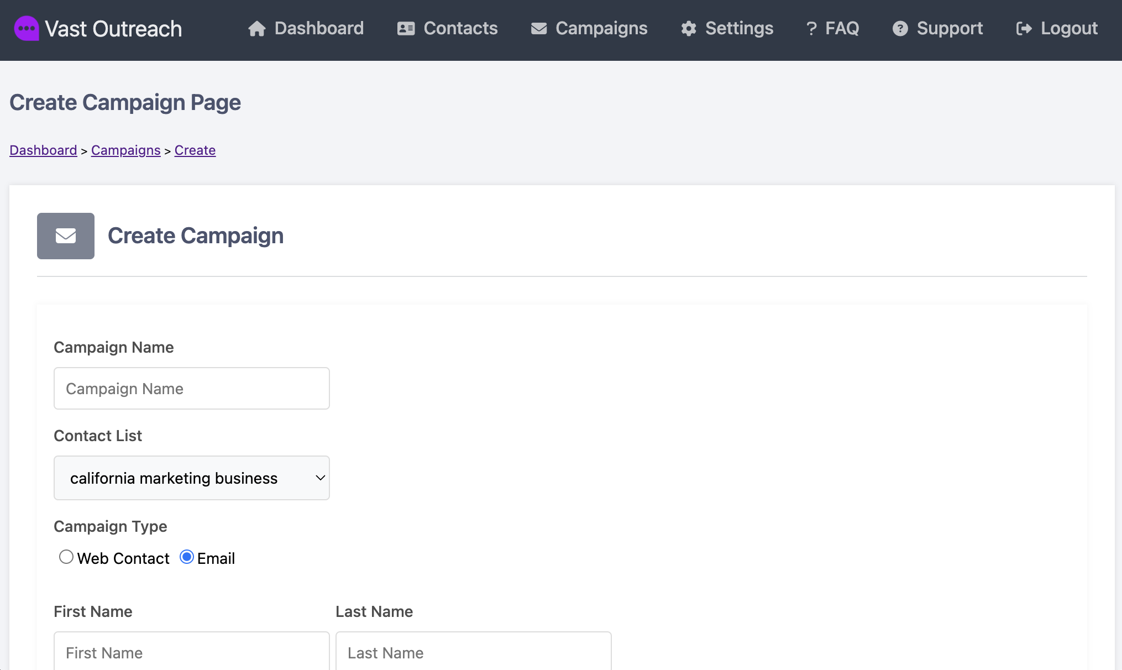Viewport: 1122px width, 670px height.
Task: Click the home icon beside Dashboard
Action: [256, 29]
